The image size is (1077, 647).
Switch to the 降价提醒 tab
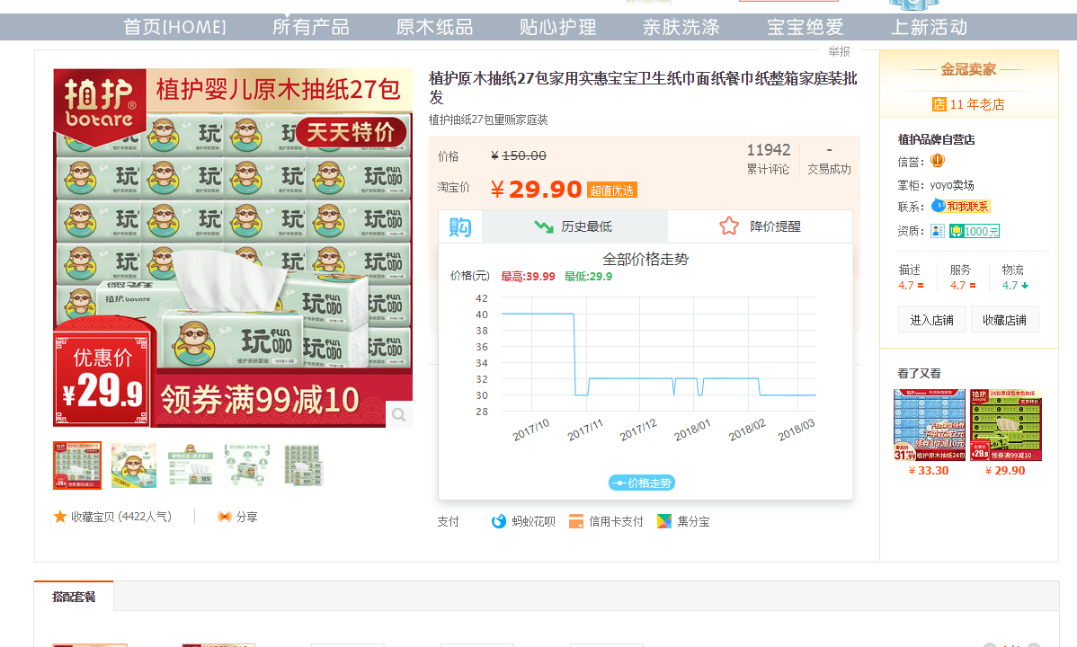click(760, 226)
